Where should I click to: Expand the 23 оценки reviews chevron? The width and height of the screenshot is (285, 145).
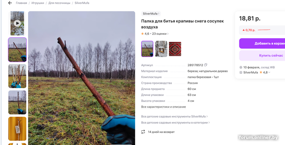tap(168, 34)
